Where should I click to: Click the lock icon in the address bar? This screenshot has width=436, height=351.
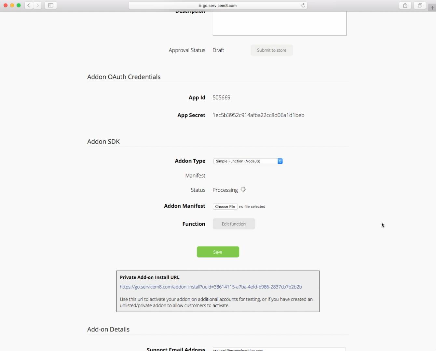pos(200,5)
